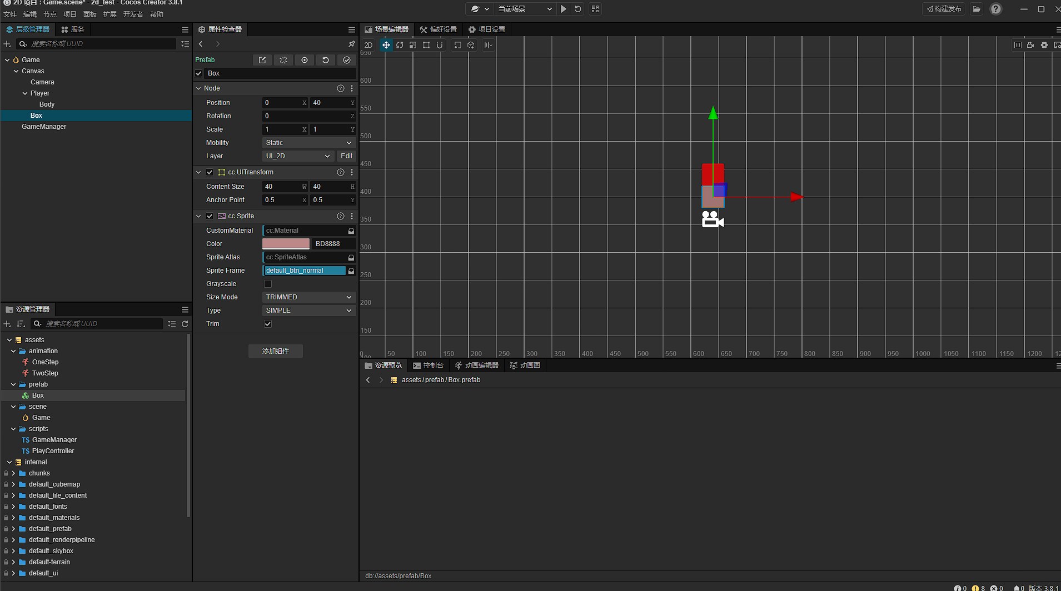Switch to the 动画编辑器 tab
Viewport: 1061px width, 591px height.
pyautogui.click(x=477, y=365)
